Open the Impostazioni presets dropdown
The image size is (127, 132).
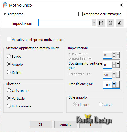pyautogui.click(x=94, y=23)
